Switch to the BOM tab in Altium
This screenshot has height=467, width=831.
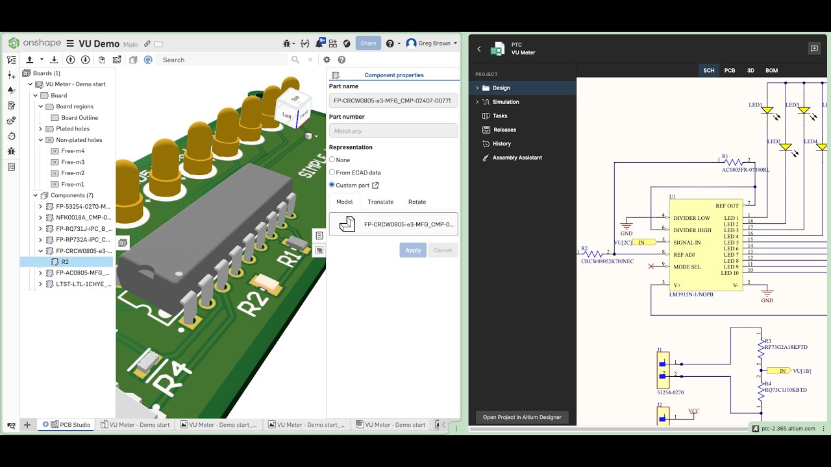point(772,70)
